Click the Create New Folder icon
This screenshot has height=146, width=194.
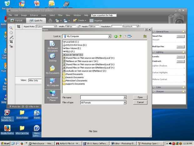[125, 36]
